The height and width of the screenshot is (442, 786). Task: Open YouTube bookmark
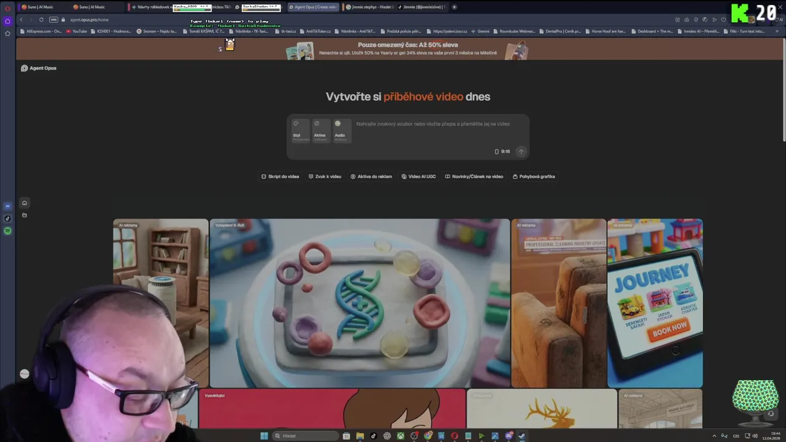(x=77, y=31)
